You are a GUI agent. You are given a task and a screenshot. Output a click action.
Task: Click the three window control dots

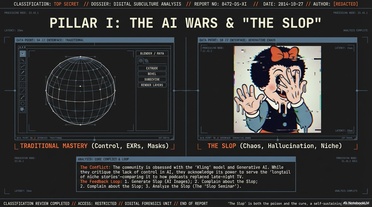pos(22,47)
